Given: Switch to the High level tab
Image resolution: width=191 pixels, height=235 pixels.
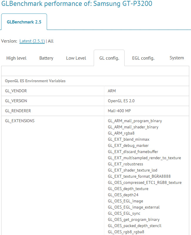Looking at the screenshot, I should (x=16, y=58).
